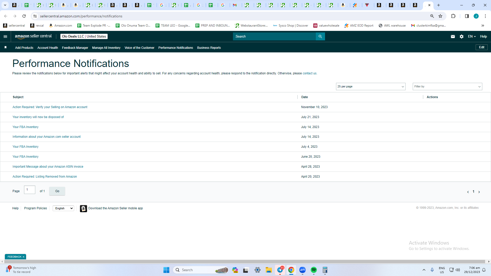Open the Help link at top right
This screenshot has width=491, height=276.
tap(483, 37)
